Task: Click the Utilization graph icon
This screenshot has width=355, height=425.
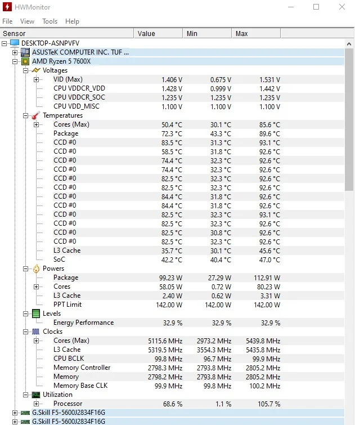Action: point(36,395)
